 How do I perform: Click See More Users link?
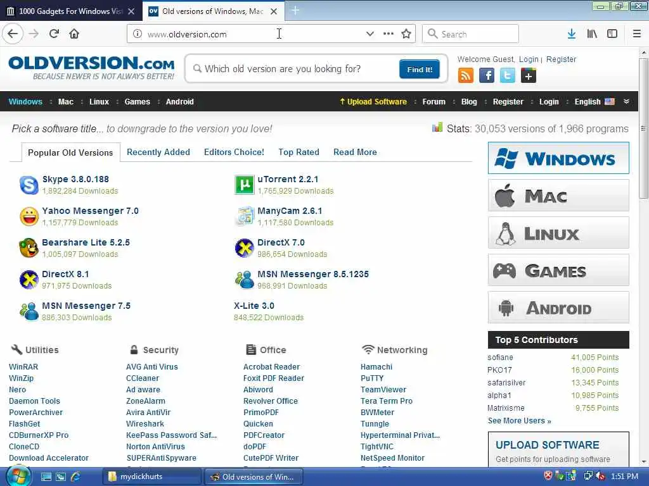coord(520,421)
